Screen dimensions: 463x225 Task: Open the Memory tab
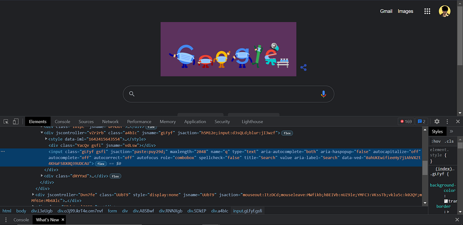click(x=167, y=122)
